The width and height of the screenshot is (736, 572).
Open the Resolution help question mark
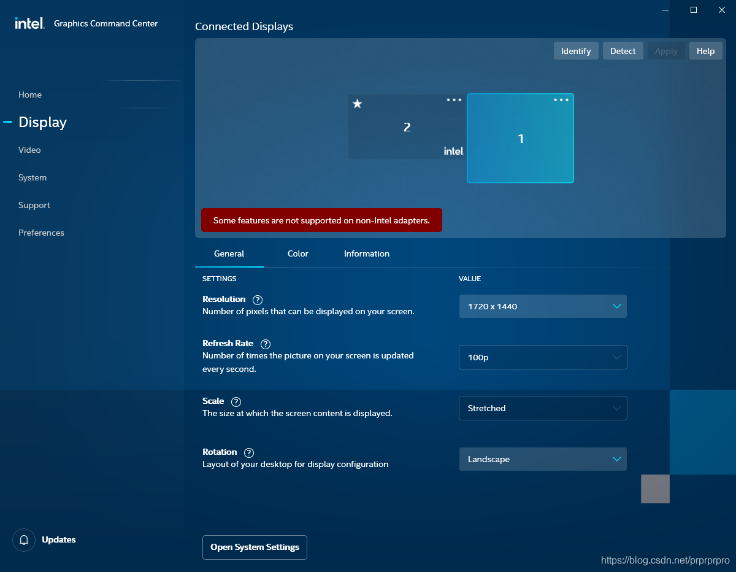pos(258,300)
